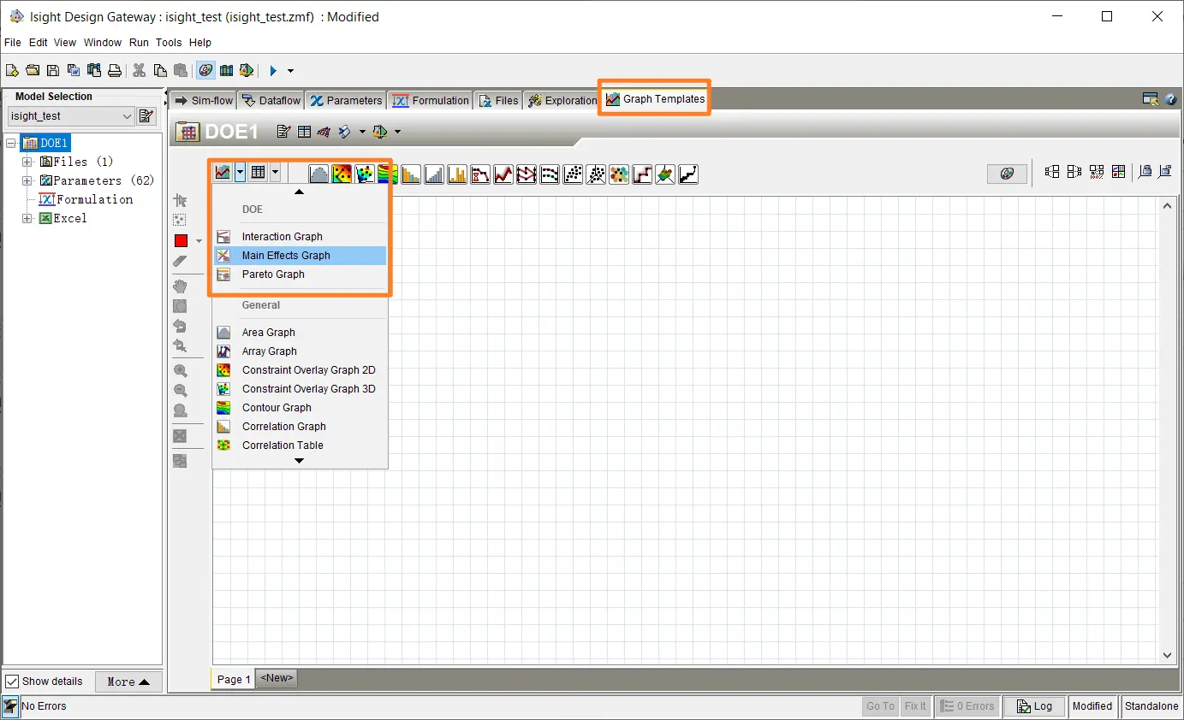Switch to the Parameters tab
The image size is (1184, 720).
346,101
